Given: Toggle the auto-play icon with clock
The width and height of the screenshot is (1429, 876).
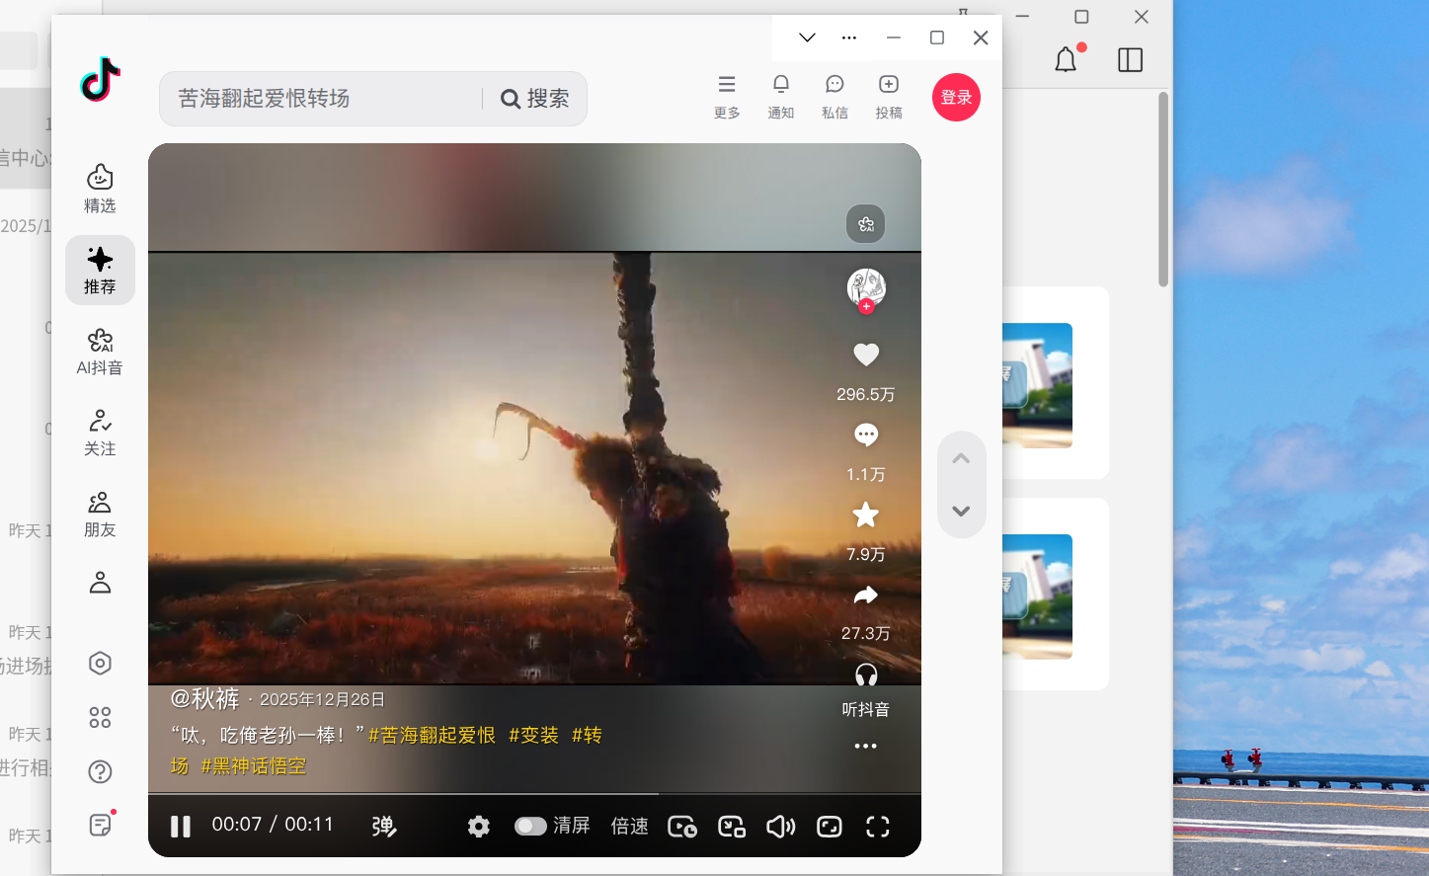Looking at the screenshot, I should 682,827.
